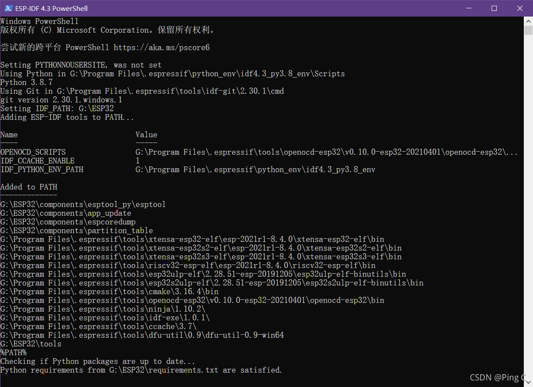Click the idf-exe\1.0.1 path line
The image size is (533, 387).
click(105, 318)
